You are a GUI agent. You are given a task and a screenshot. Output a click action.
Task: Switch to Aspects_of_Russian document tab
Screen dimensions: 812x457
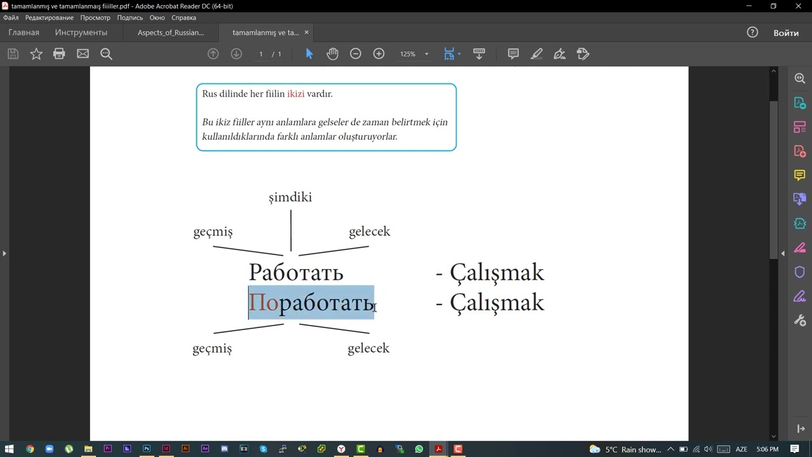coord(171,32)
